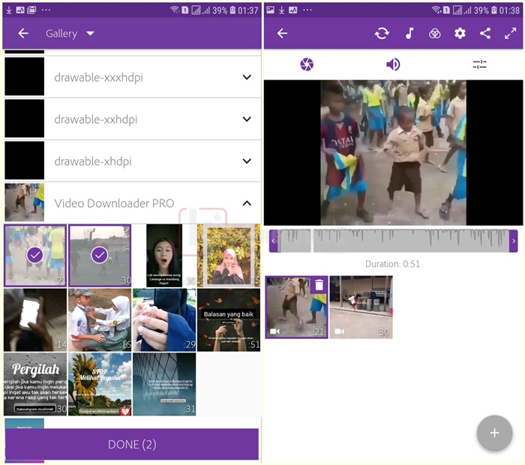Expand the drawable-xxhdpi folder

[247, 118]
